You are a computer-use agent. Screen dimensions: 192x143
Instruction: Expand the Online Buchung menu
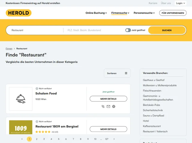[96, 13]
